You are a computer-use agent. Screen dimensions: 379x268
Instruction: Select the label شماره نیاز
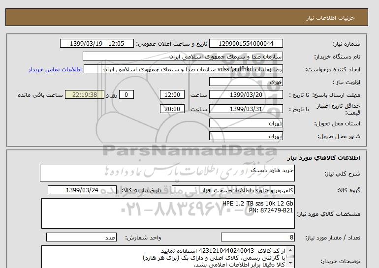(347, 44)
